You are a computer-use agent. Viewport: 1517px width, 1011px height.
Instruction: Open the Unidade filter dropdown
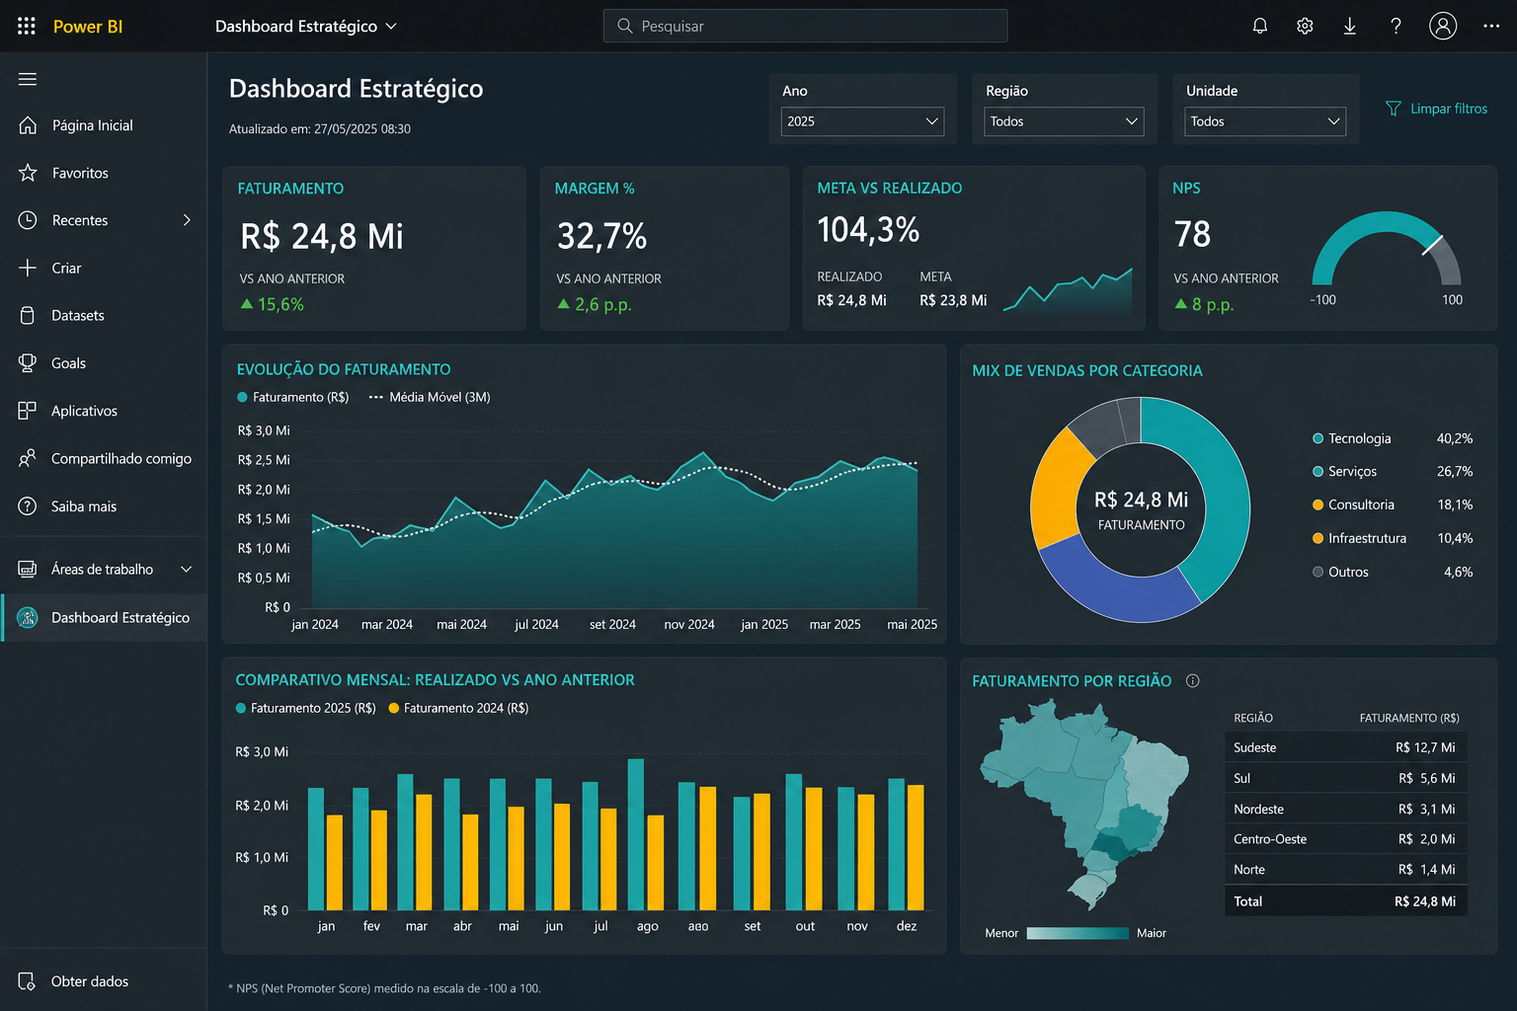point(1265,121)
